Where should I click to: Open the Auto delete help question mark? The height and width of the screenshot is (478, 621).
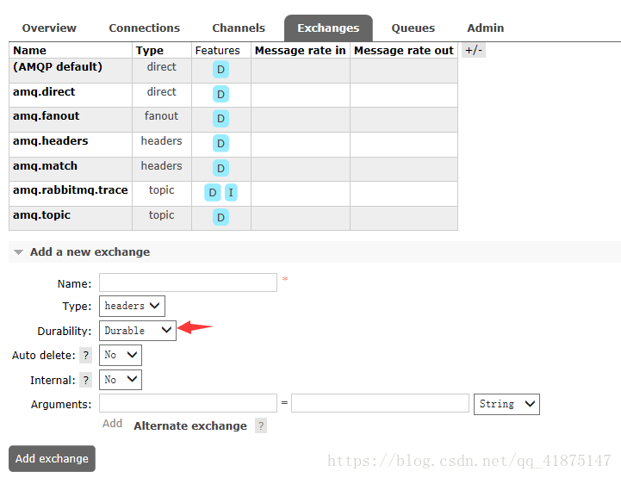[86, 355]
